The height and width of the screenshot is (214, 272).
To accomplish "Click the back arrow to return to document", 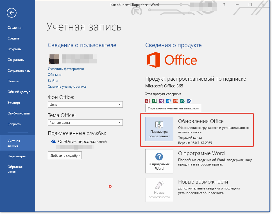I will pos(12,13).
